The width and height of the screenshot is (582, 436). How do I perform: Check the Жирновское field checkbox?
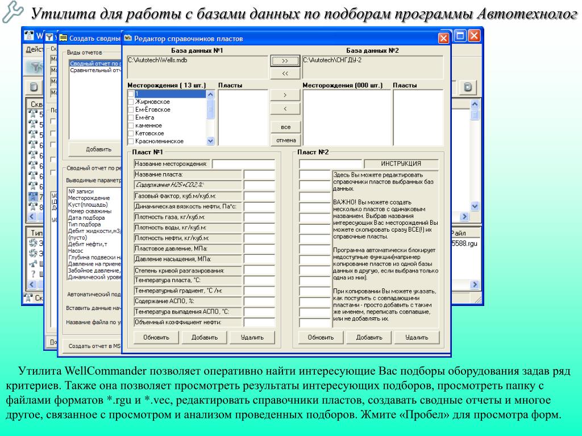point(131,102)
